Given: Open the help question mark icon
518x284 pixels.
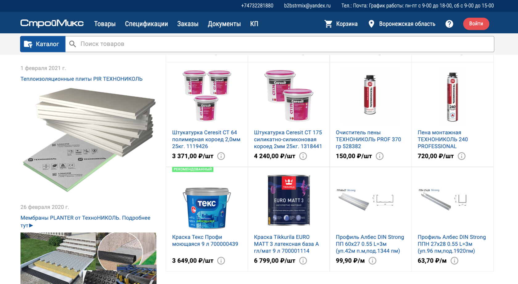Looking at the screenshot, I should pyautogui.click(x=449, y=24).
